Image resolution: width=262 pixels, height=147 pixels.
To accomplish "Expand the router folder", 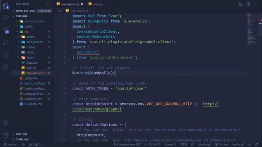I will pos(31,47).
